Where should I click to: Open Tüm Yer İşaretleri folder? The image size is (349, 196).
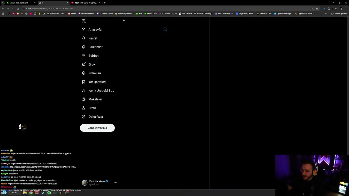339,14
